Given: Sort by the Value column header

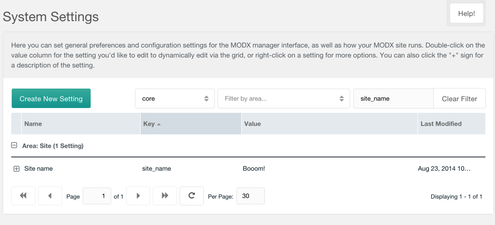Looking at the screenshot, I should coord(329,124).
